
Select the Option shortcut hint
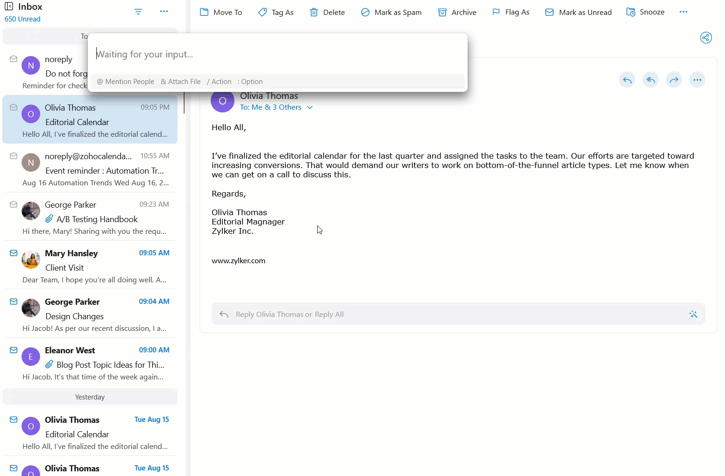[250, 82]
